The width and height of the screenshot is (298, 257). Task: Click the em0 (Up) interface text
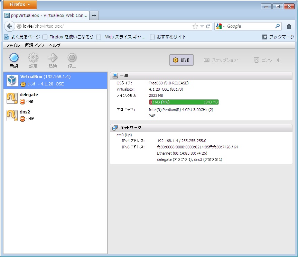click(124, 135)
